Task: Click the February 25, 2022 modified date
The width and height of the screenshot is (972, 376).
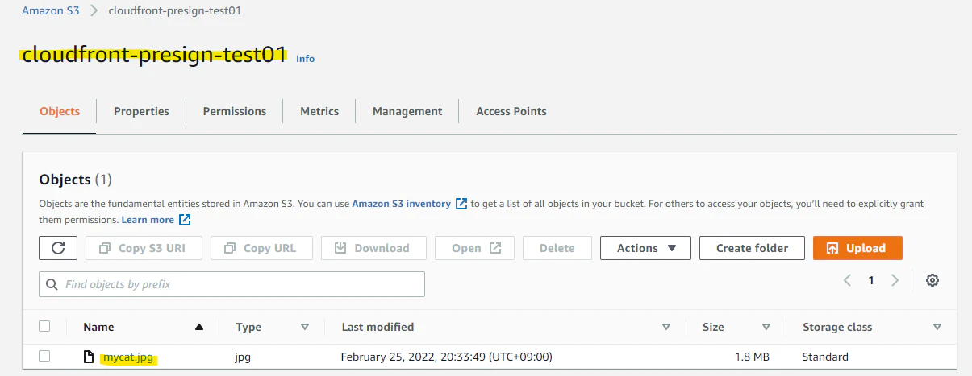Action: point(447,357)
